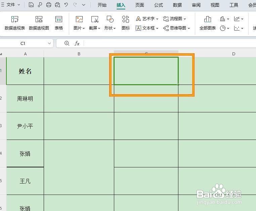Expand the quick access toolbar dropdown arrow
The width and height of the screenshot is (256, 211).
pos(84,5)
